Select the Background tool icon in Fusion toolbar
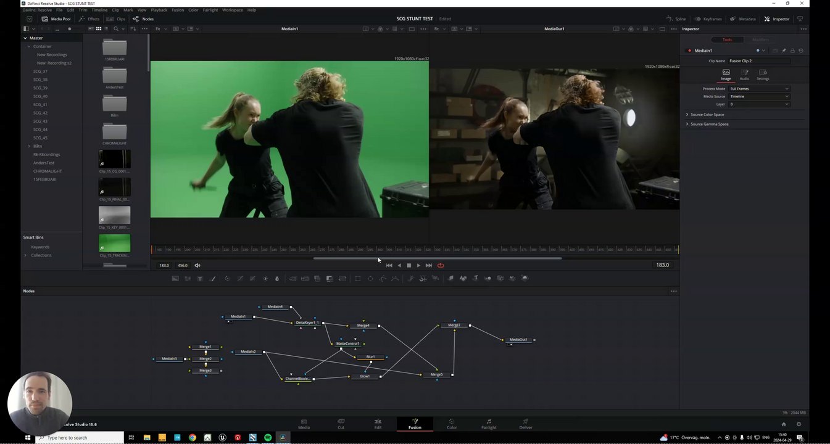This screenshot has height=444, width=830. pos(175,279)
